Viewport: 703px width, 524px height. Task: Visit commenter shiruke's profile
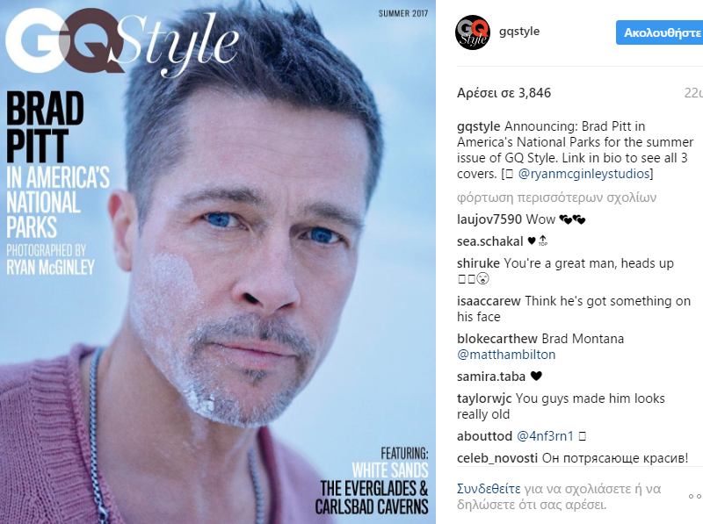[x=478, y=263]
